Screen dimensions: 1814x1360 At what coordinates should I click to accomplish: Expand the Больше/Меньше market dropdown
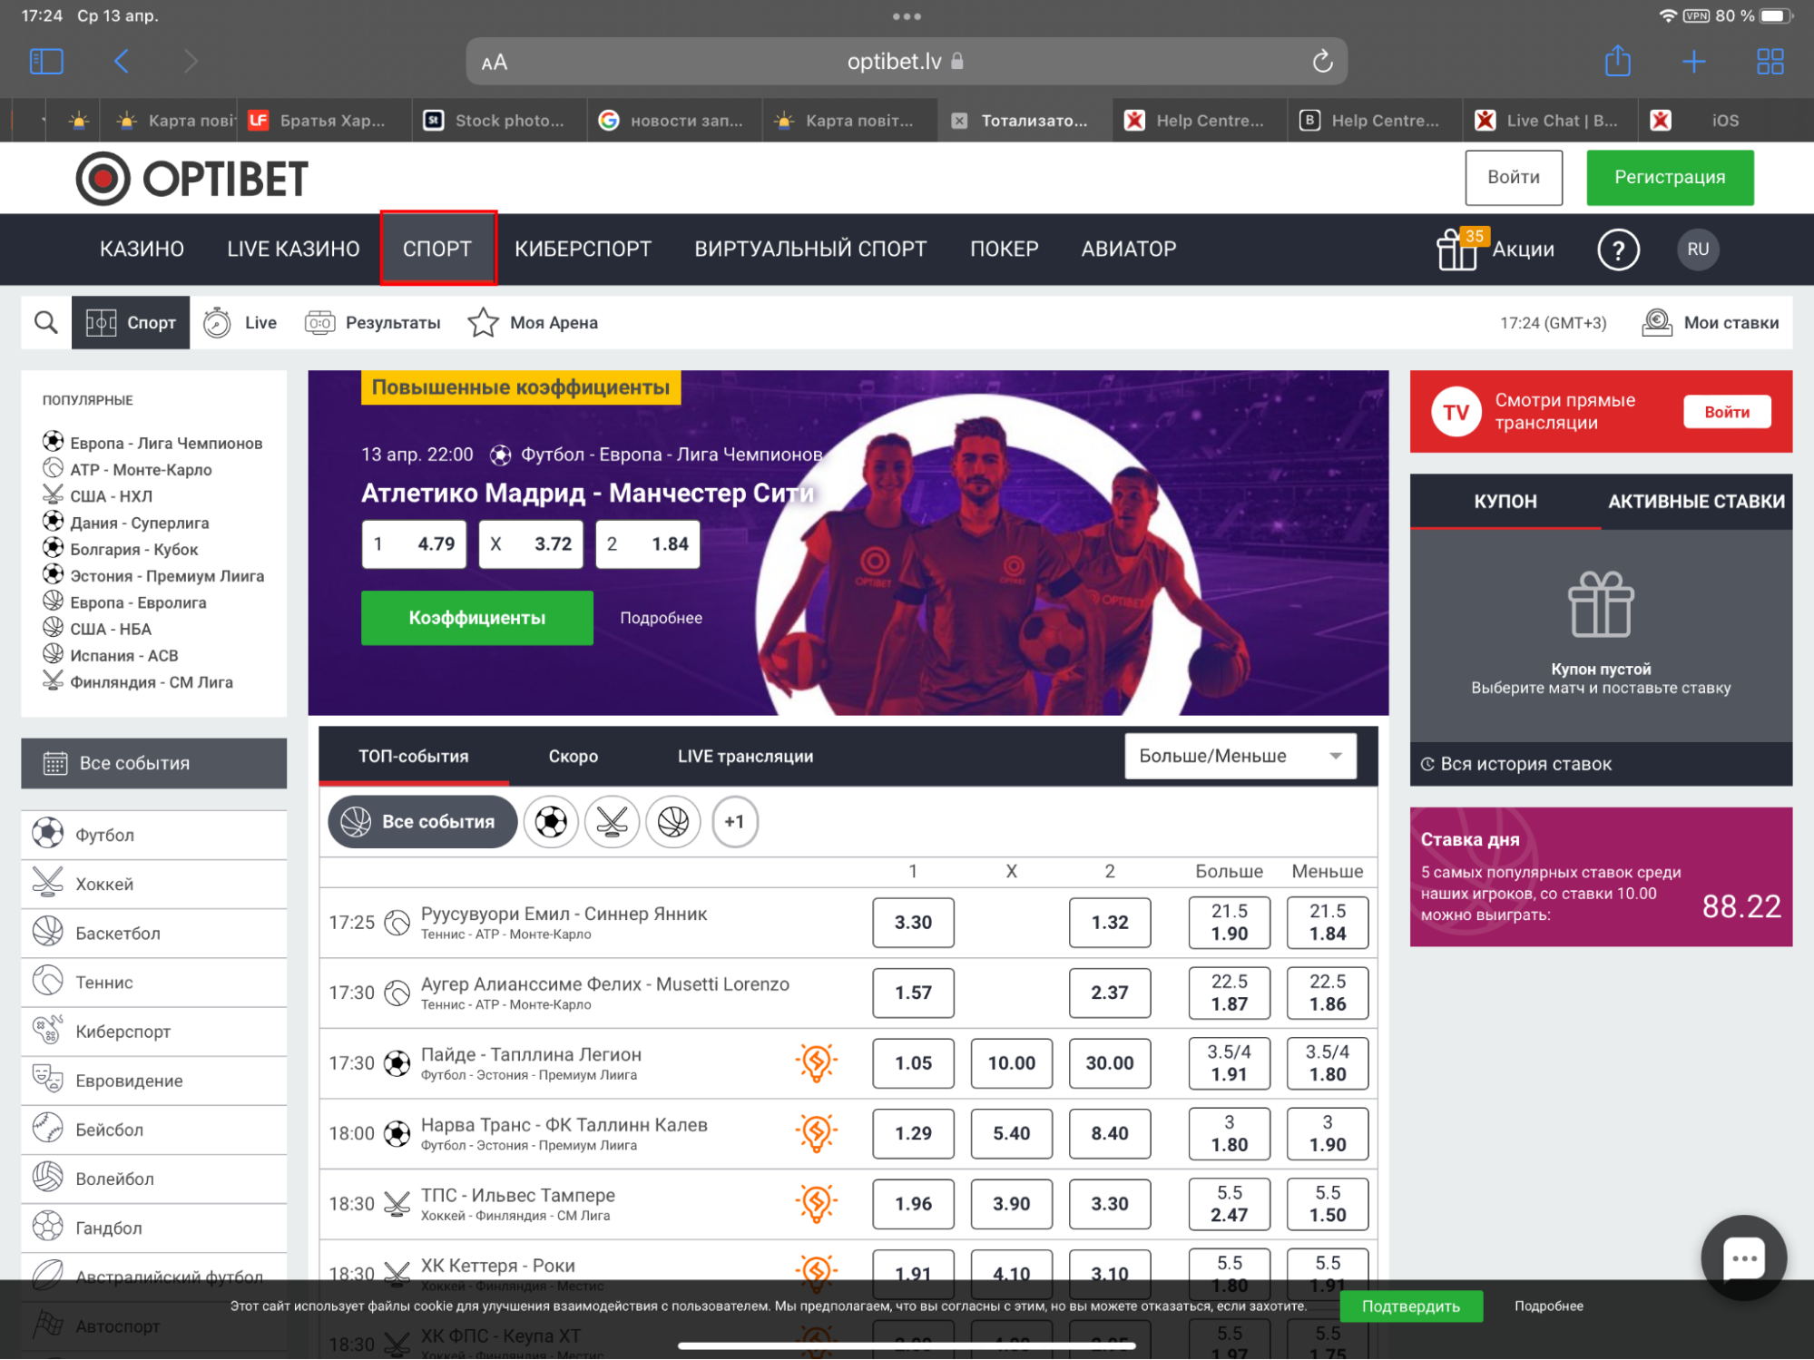point(1240,756)
